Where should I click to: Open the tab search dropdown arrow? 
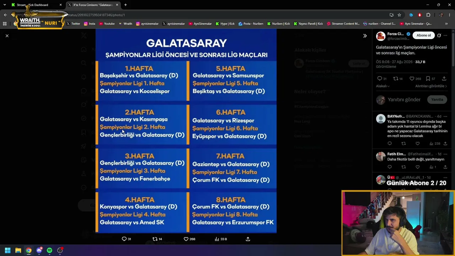coord(5,5)
